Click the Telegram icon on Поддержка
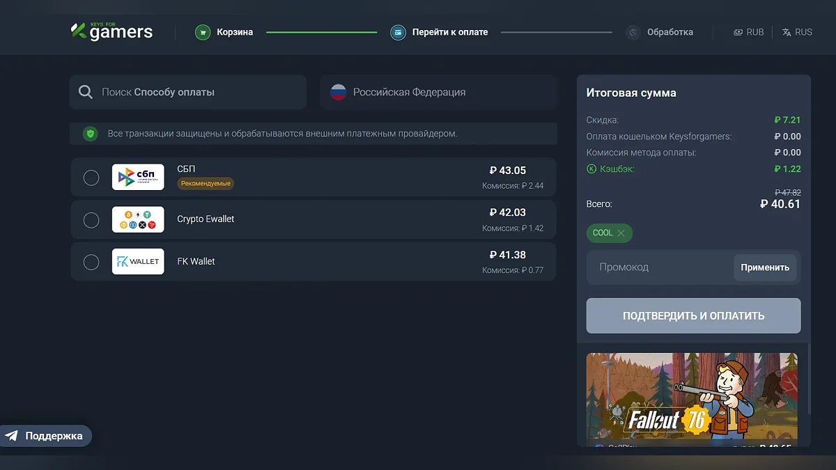836x470 pixels. [12, 436]
